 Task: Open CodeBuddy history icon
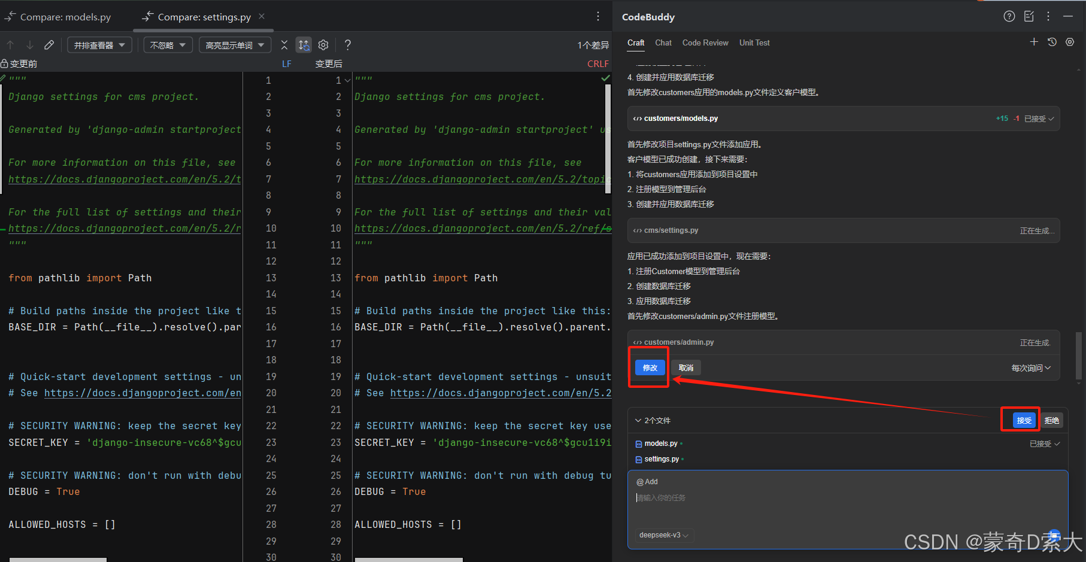pyautogui.click(x=1052, y=42)
